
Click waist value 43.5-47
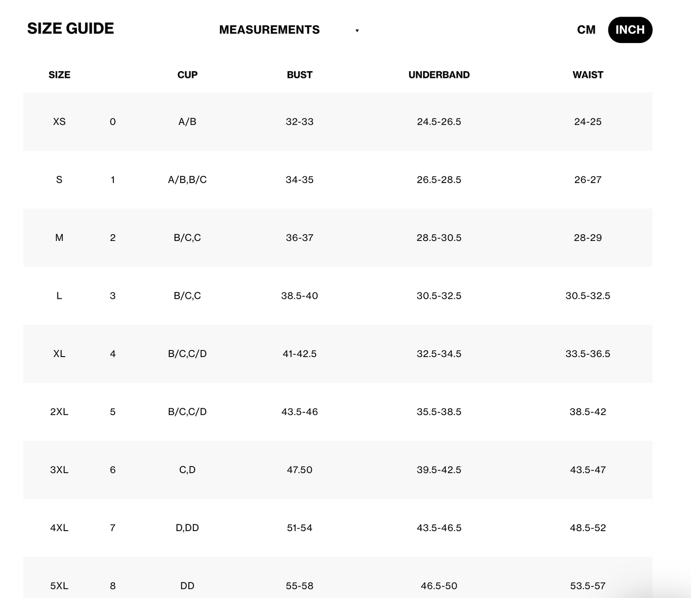pyautogui.click(x=588, y=470)
